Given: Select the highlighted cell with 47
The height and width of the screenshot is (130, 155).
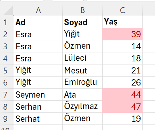Looking at the screenshot, I should coord(122,107).
